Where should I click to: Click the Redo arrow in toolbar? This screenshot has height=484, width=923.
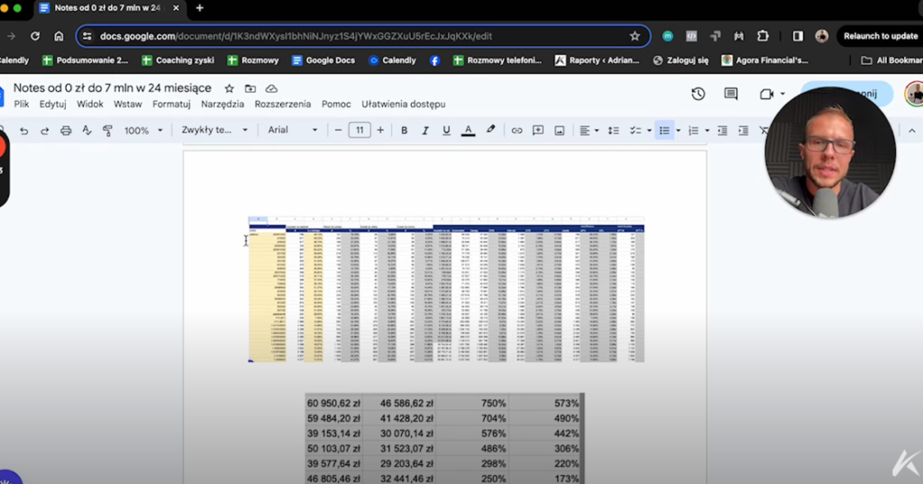tap(45, 130)
